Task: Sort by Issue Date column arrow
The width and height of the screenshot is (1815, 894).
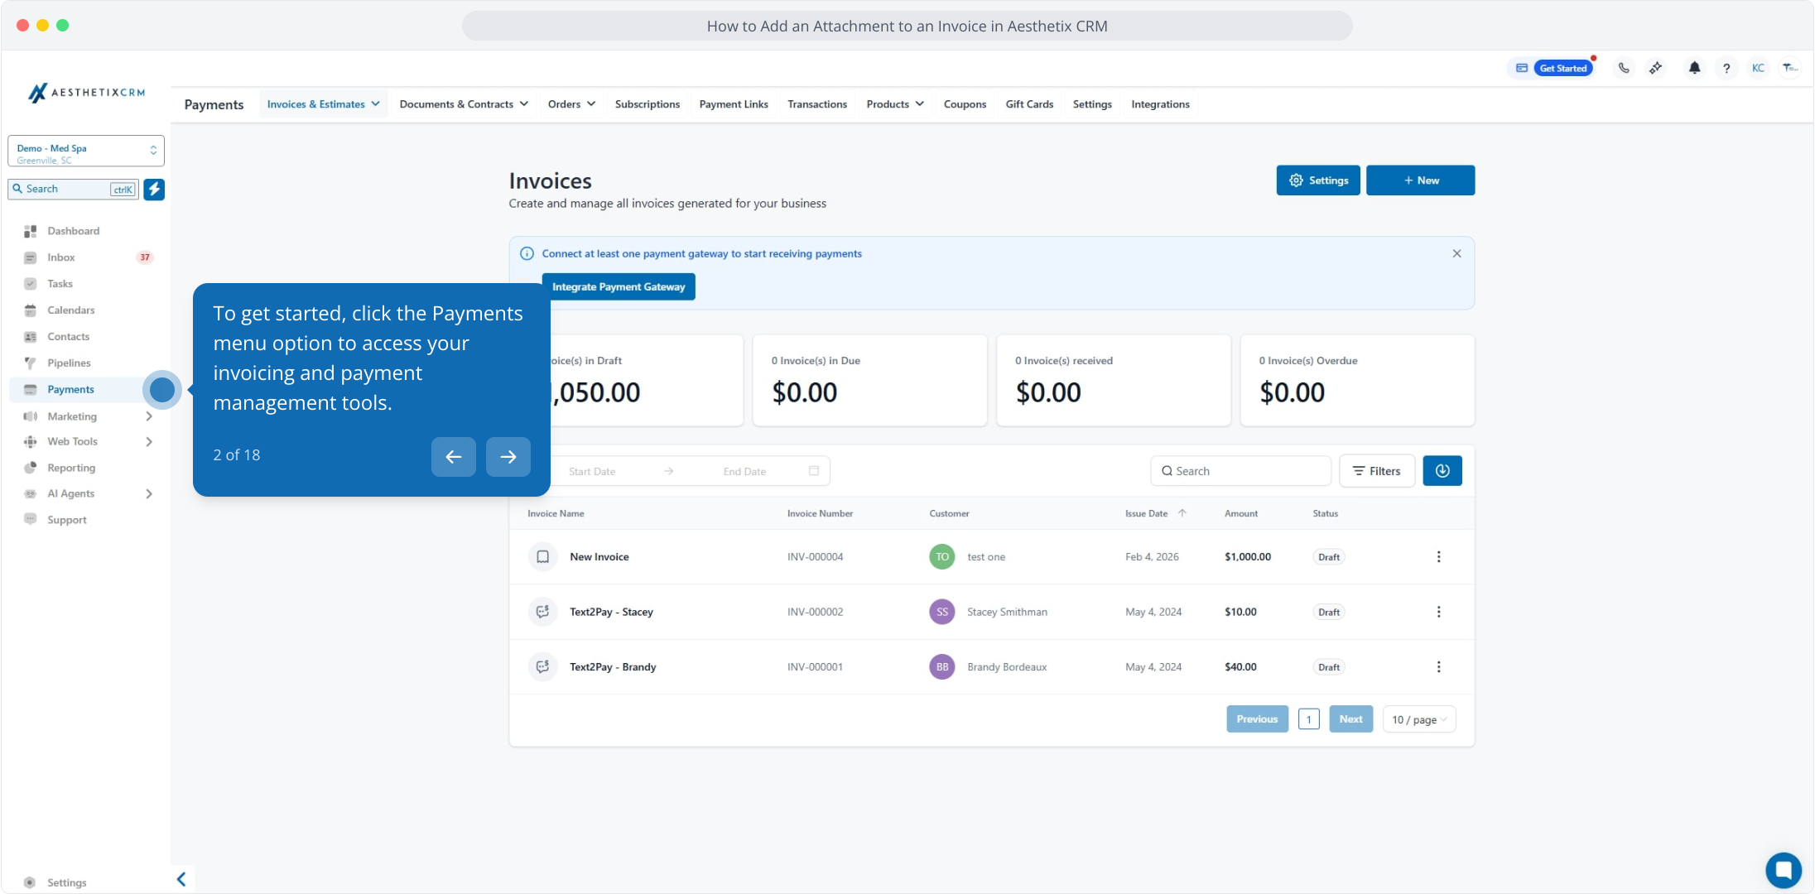Action: click(x=1182, y=513)
